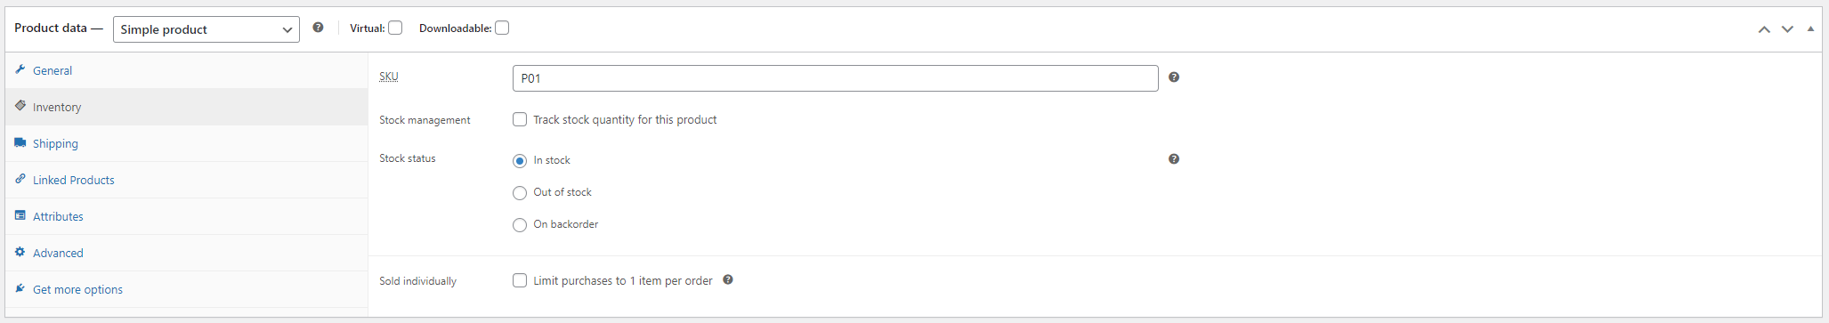Collapse the Product data panel triangle
The height and width of the screenshot is (323, 1829).
(x=1810, y=29)
